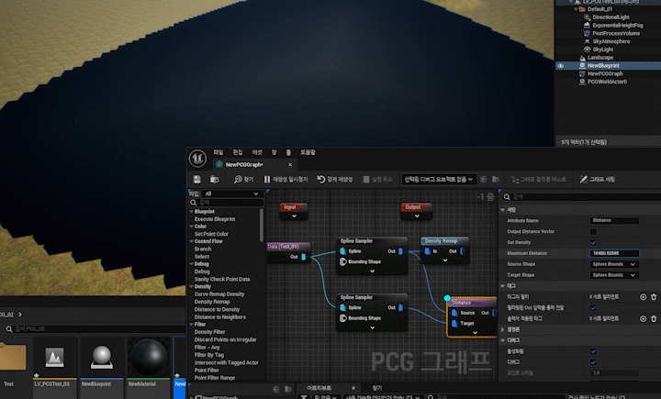Empty the first tag array via trash icon
This screenshot has height=399, width=661.
tap(654, 297)
